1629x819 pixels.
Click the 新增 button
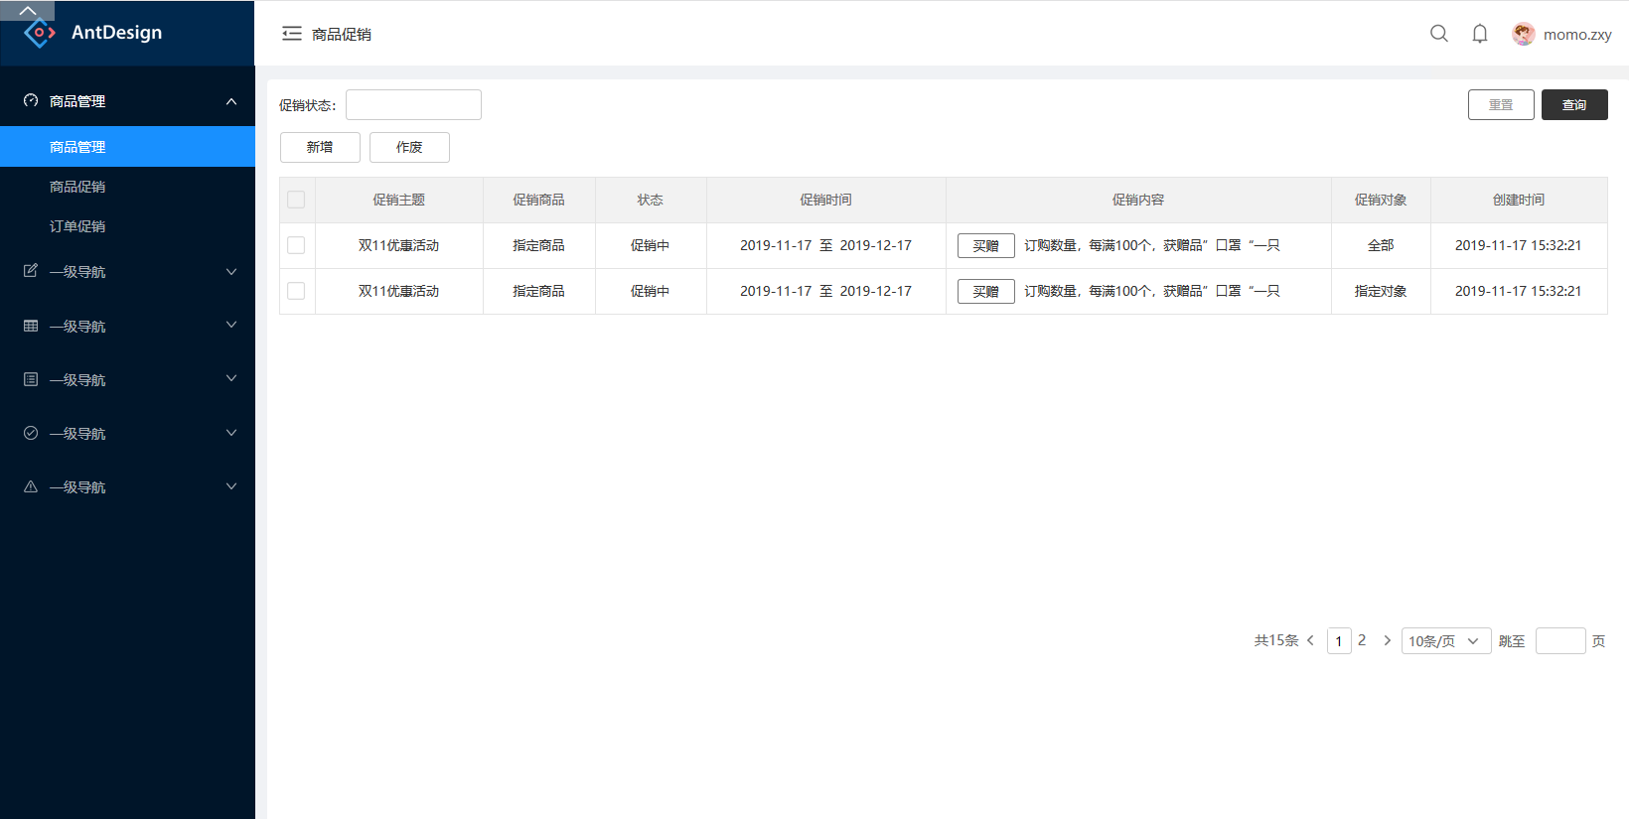point(320,147)
